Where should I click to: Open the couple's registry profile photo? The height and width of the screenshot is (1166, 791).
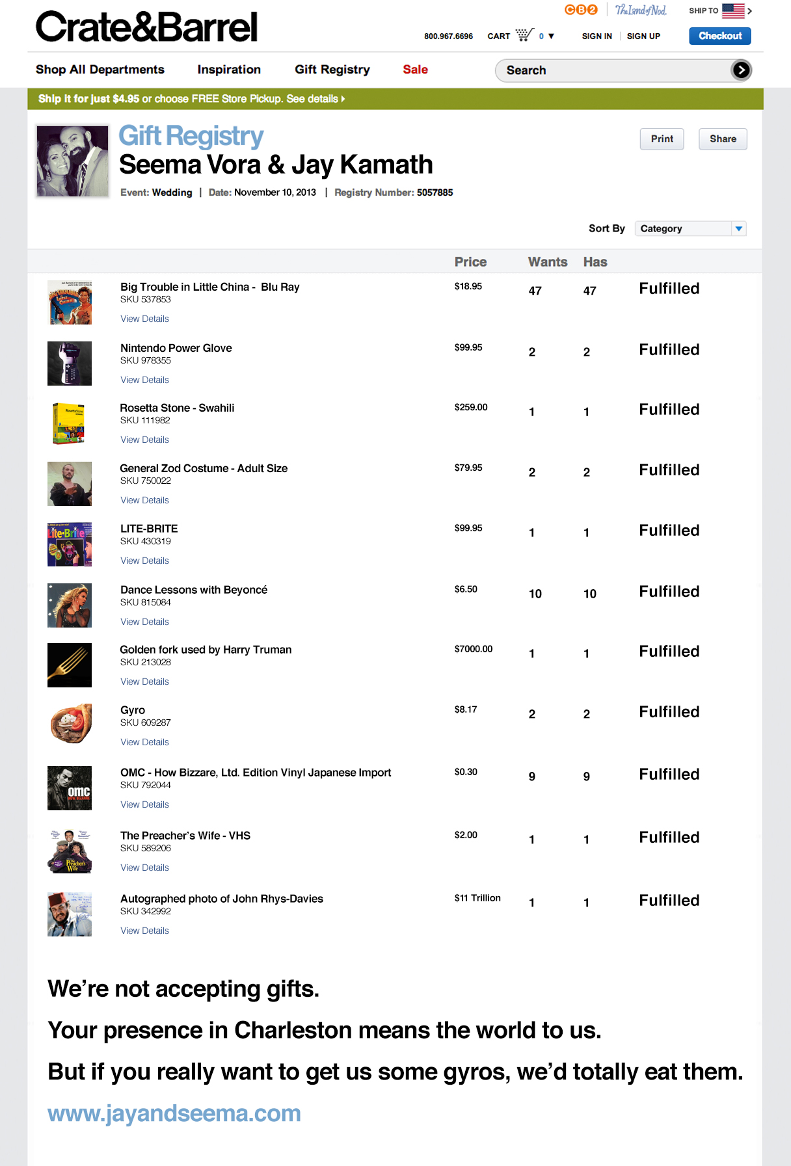[x=72, y=161]
